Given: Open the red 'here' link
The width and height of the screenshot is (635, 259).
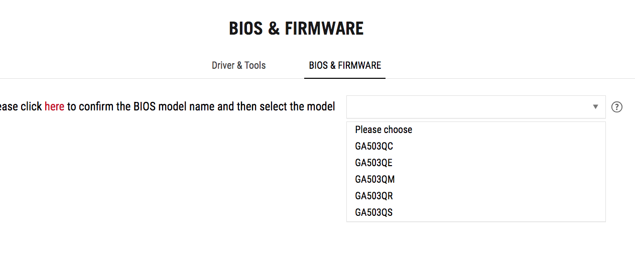Looking at the screenshot, I should tap(54, 106).
